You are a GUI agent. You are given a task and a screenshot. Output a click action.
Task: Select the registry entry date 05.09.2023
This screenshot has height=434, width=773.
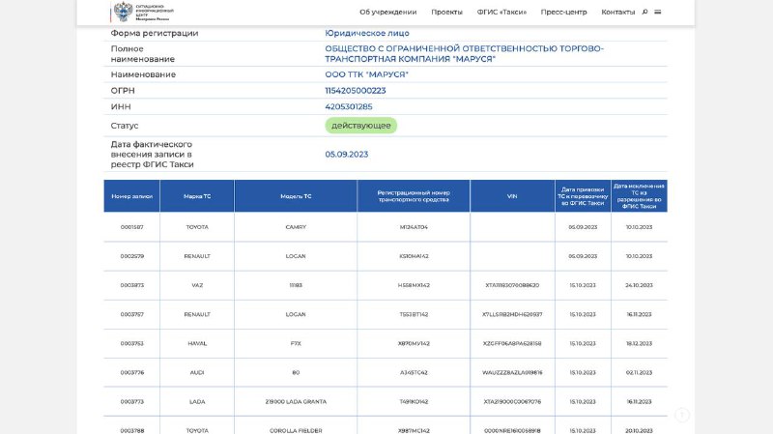point(347,155)
